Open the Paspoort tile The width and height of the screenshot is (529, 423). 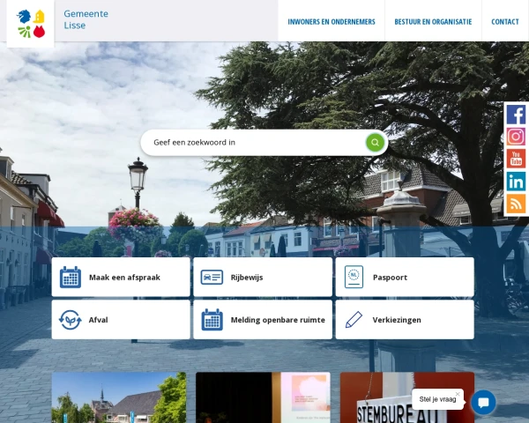tap(405, 277)
